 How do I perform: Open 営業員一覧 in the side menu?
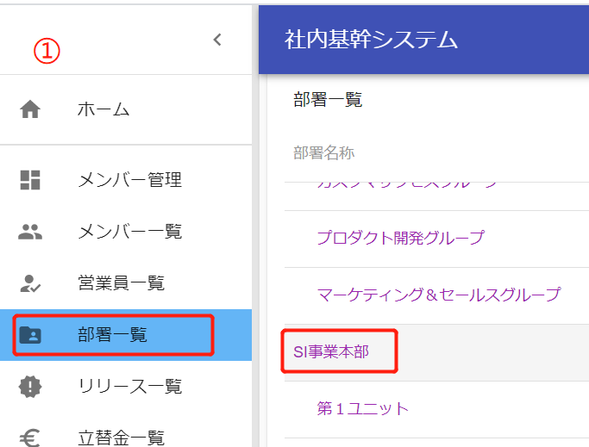click(x=121, y=282)
